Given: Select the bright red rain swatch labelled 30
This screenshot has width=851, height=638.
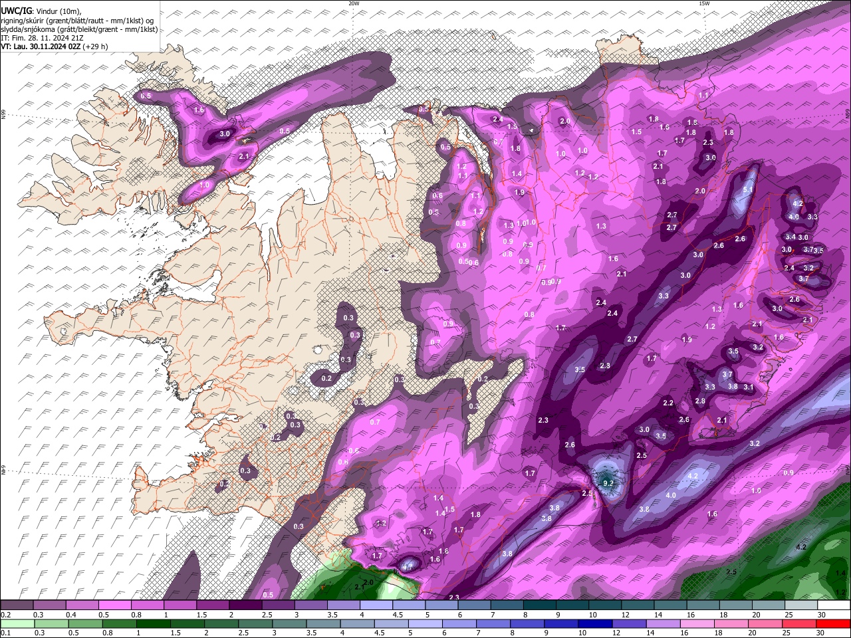Looking at the screenshot, I should [x=834, y=623].
